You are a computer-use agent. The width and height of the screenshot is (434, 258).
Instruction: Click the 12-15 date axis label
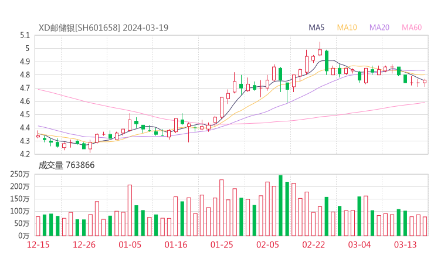pos(38,245)
